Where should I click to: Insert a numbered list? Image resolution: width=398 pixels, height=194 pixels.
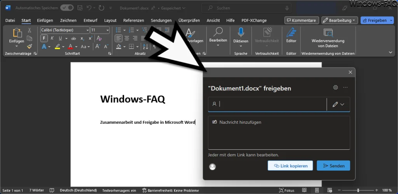coord(131,30)
